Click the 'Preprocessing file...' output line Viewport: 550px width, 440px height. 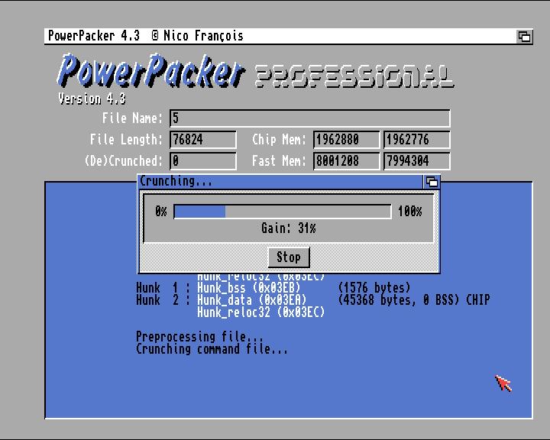click(199, 337)
